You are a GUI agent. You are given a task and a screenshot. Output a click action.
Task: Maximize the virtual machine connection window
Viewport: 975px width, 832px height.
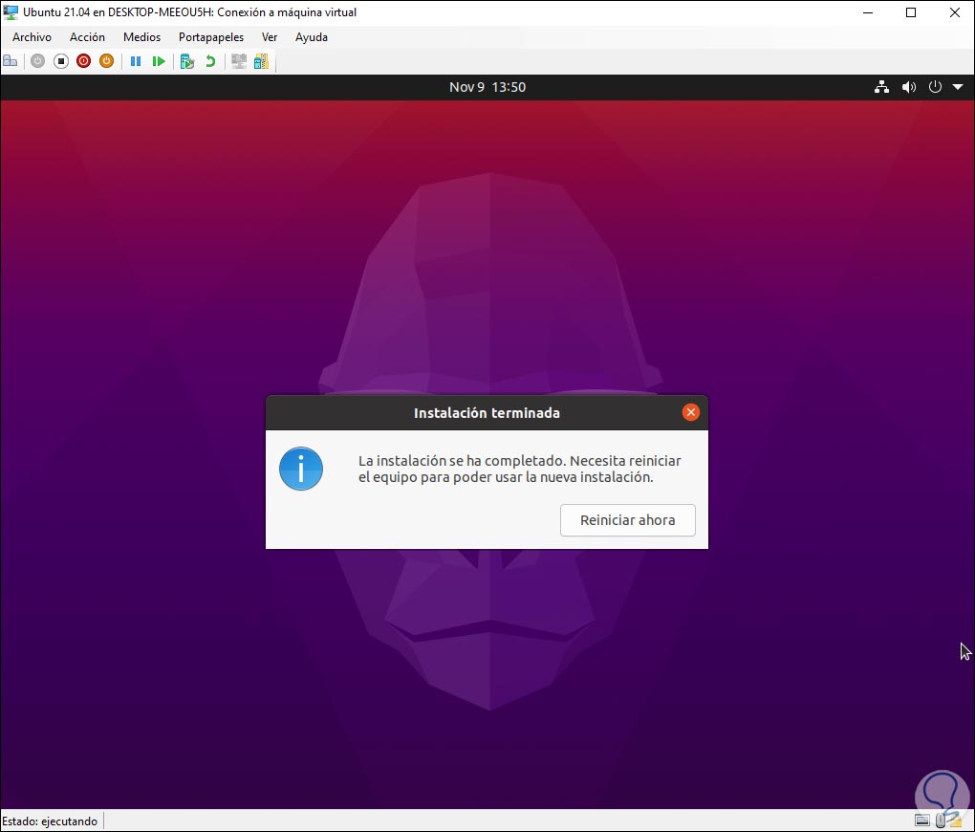pos(911,12)
